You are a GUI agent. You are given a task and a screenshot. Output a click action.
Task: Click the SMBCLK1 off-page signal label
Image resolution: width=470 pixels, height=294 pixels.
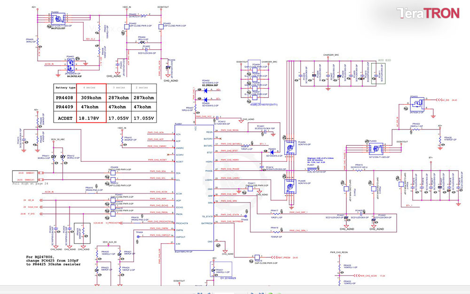point(30,180)
